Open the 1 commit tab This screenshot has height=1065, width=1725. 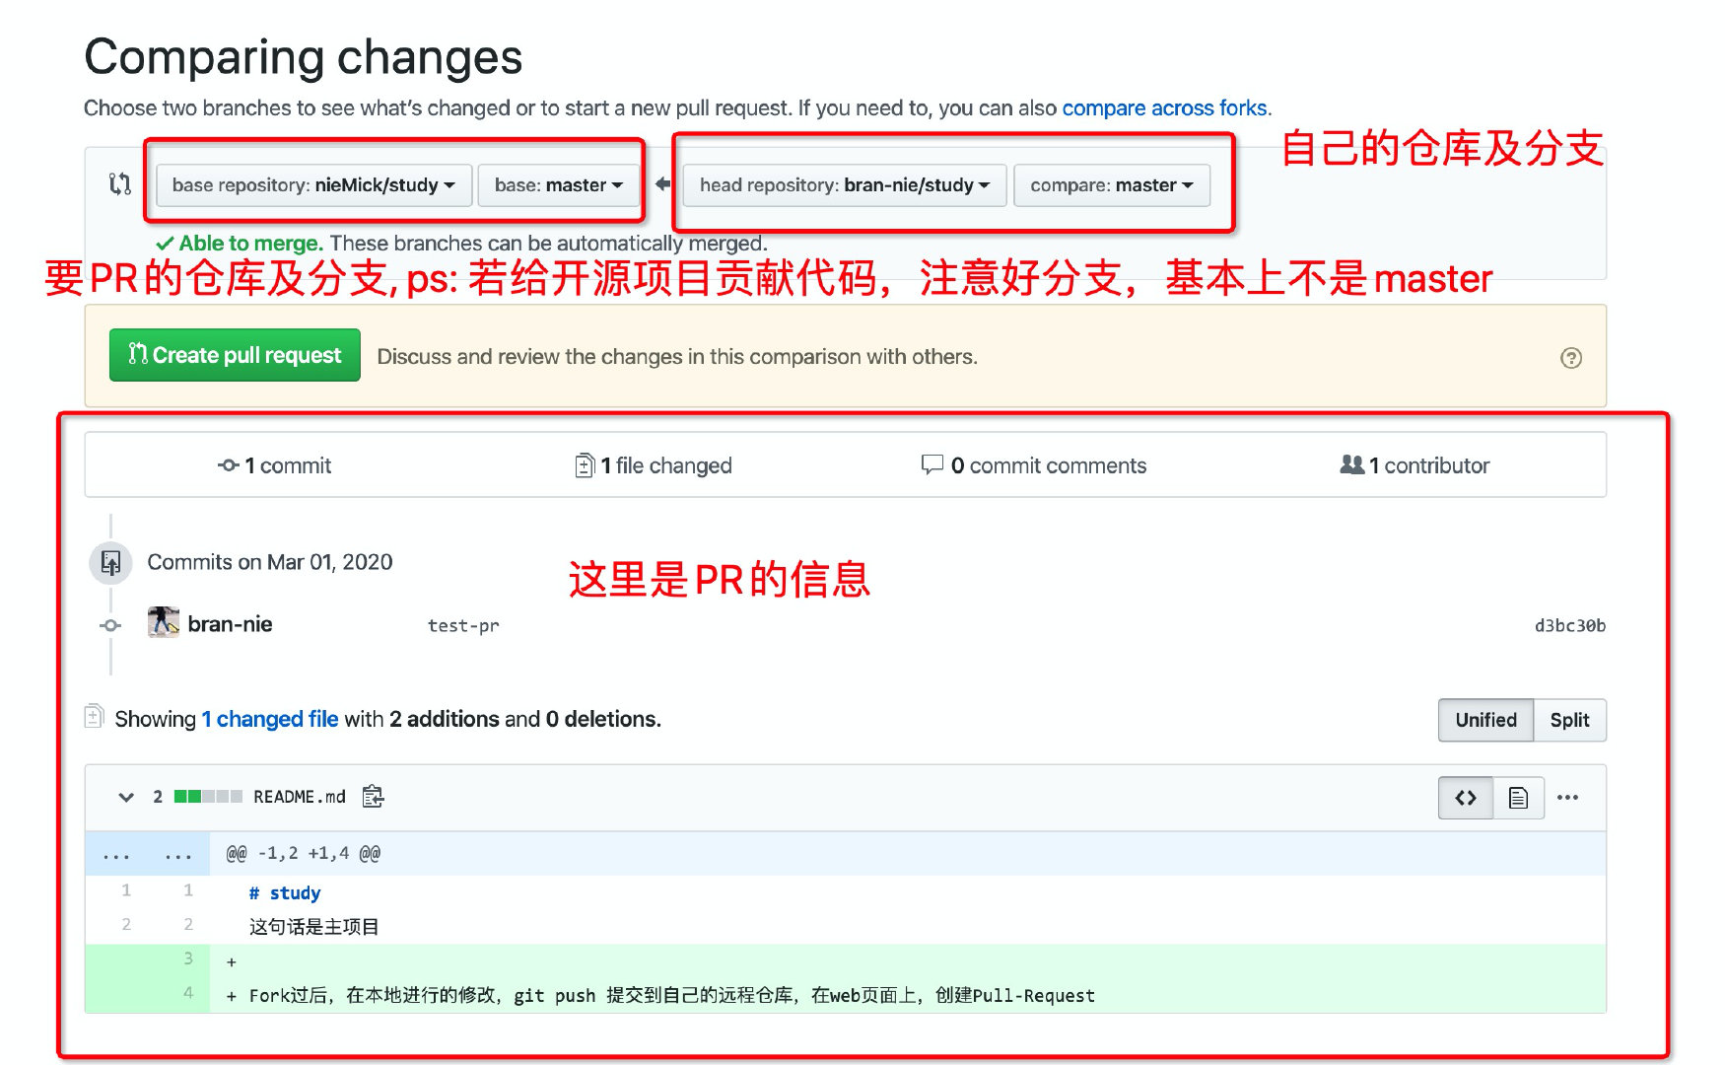coord(275,465)
